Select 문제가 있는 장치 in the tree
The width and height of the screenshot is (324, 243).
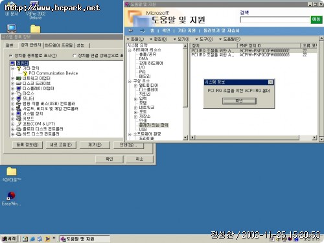click(154, 125)
